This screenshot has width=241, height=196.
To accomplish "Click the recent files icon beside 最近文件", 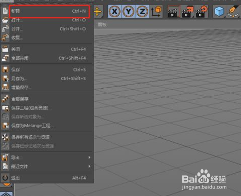I will point(5,167).
